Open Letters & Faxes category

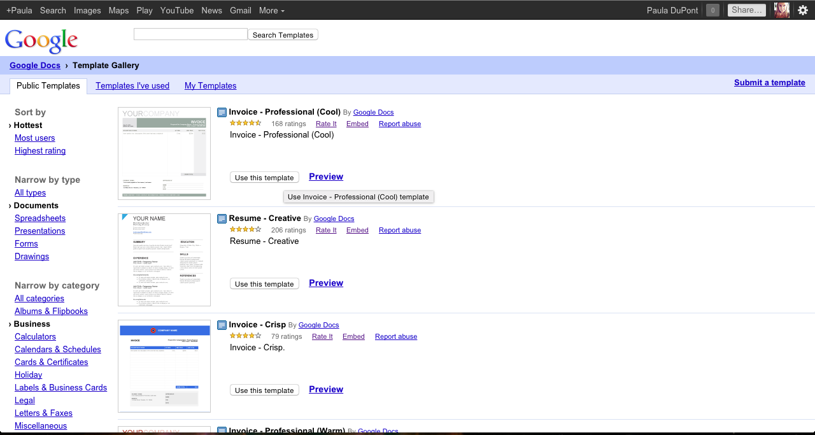pyautogui.click(x=44, y=413)
